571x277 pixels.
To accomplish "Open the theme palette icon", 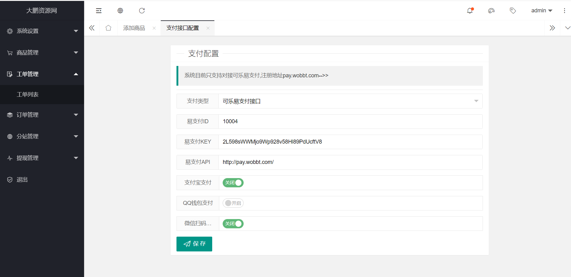I will (491, 11).
